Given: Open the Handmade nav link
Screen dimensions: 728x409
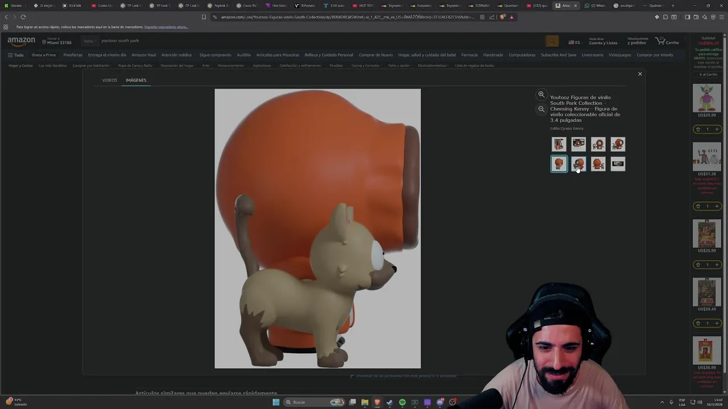Looking at the screenshot, I should tap(493, 55).
